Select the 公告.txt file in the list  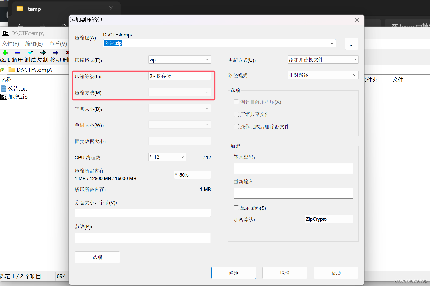[14, 89]
